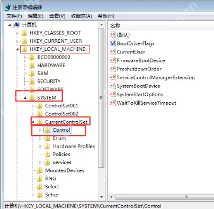This screenshot has height=209, width=214.
Task: Click the SystemStartOptions string value icon
Action: [x=113, y=94]
